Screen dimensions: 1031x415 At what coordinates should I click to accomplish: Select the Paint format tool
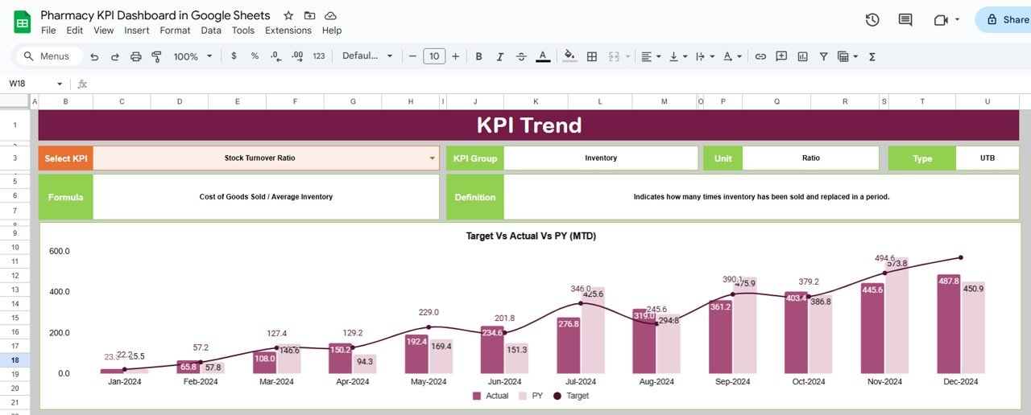[x=156, y=56]
